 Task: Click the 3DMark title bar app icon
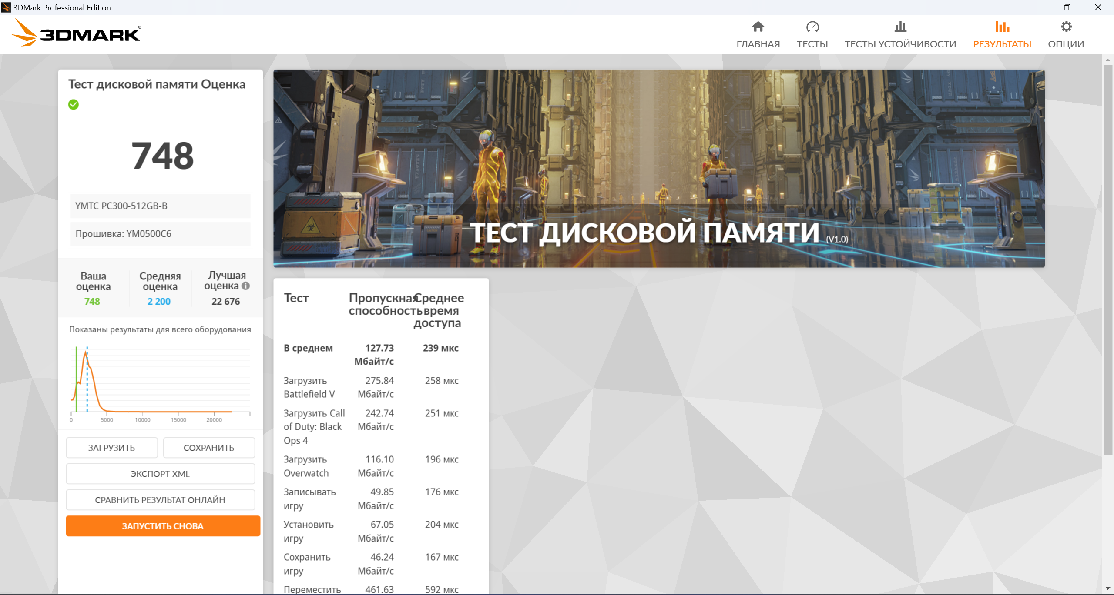coord(6,7)
